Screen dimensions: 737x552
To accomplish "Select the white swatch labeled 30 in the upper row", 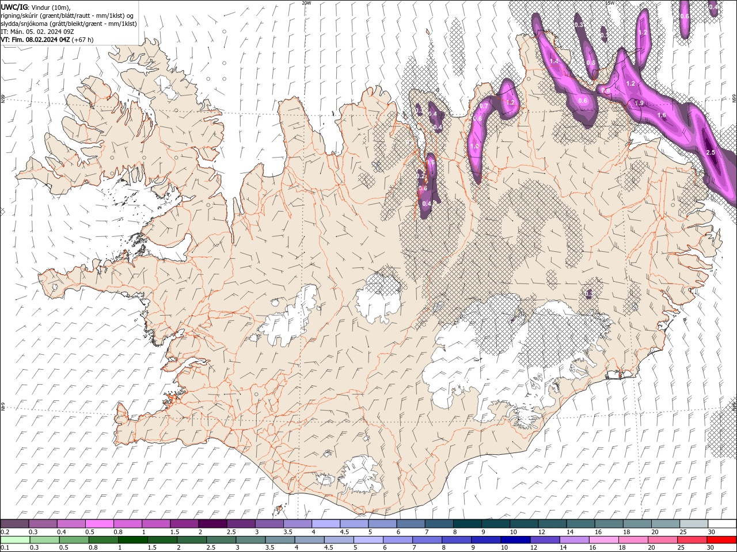I will pyautogui.click(x=722, y=524).
